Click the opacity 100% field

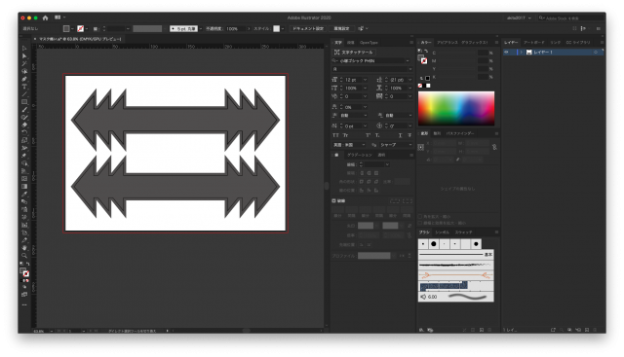coord(235,28)
